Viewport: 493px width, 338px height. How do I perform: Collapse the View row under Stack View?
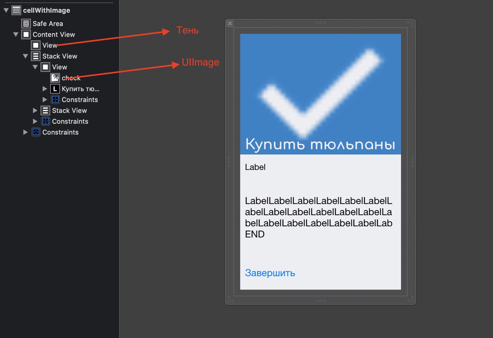[x=35, y=67]
